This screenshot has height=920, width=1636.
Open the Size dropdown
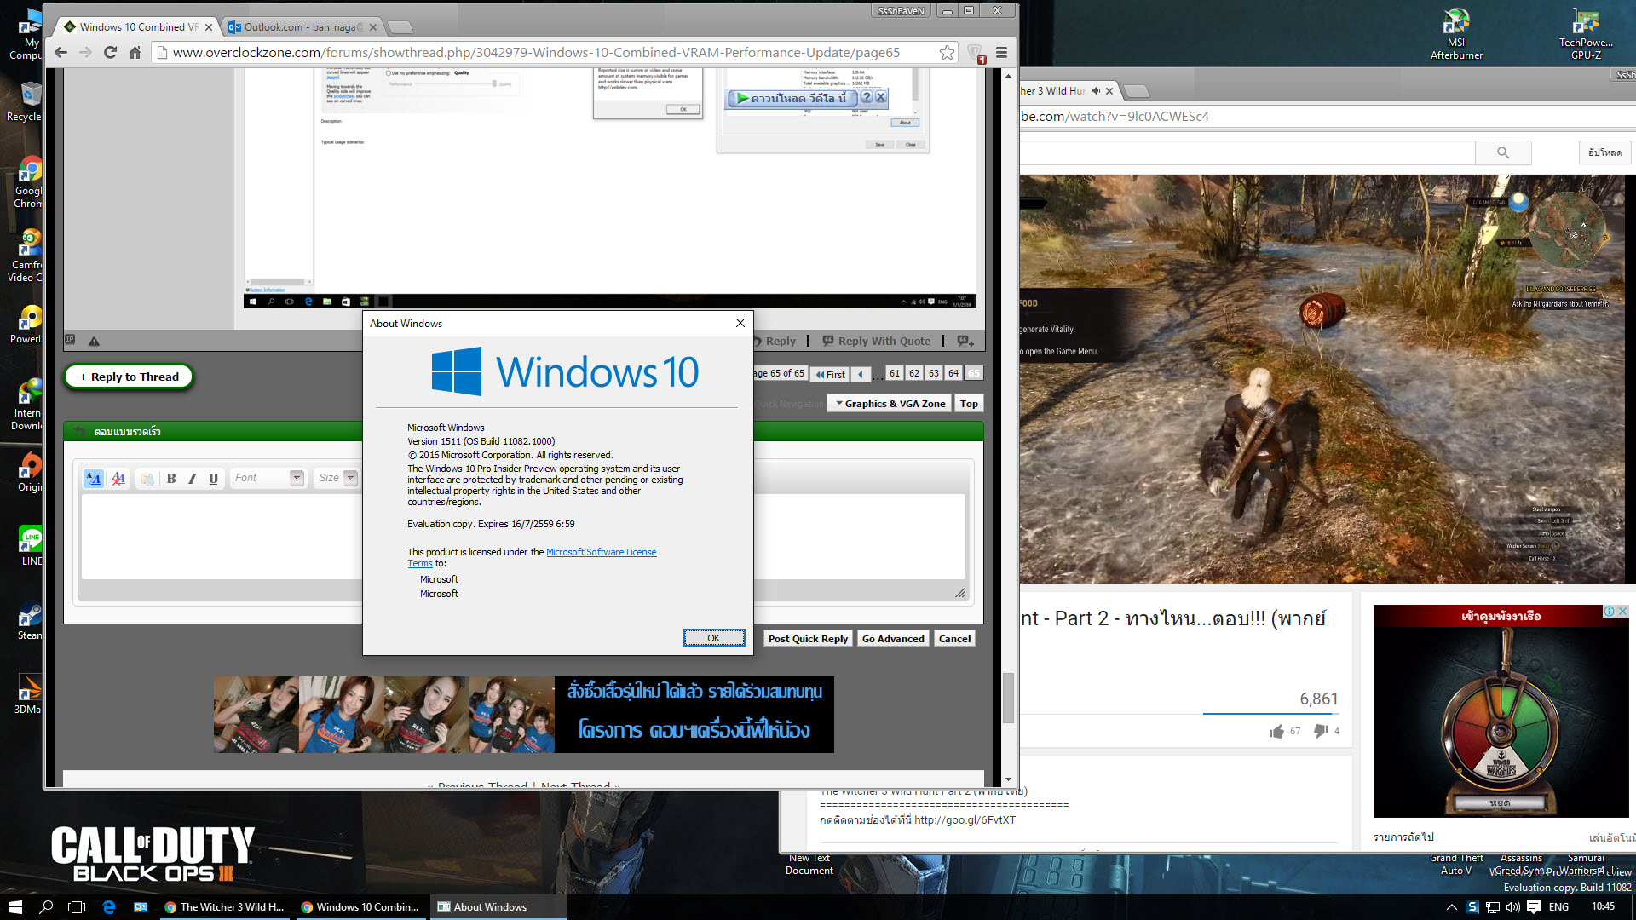350,478
